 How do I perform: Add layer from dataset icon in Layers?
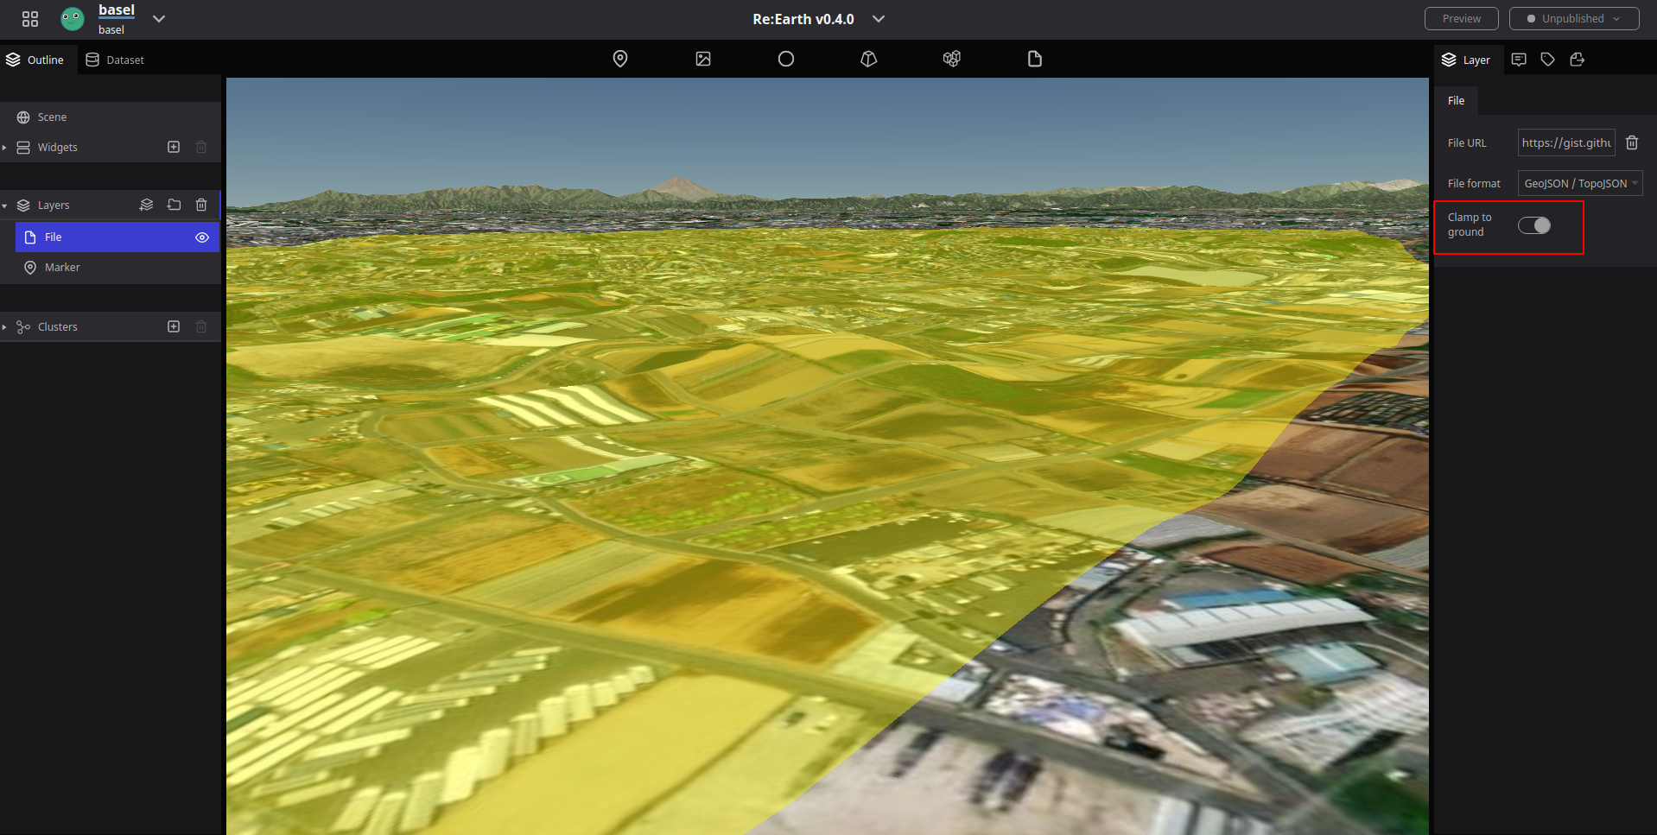click(x=146, y=205)
